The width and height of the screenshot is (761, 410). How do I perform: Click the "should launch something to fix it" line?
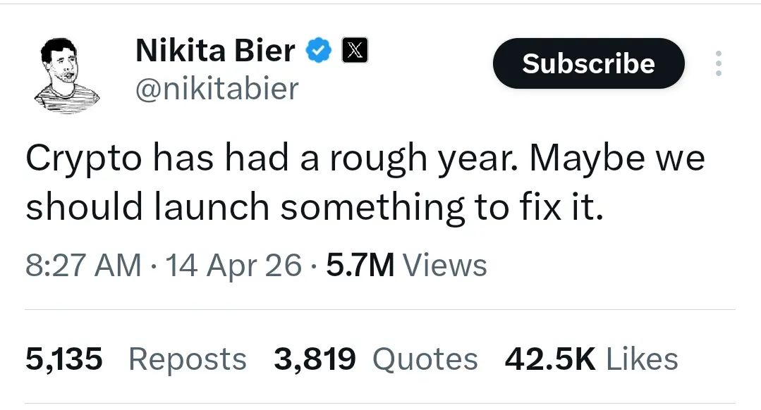[315, 207]
